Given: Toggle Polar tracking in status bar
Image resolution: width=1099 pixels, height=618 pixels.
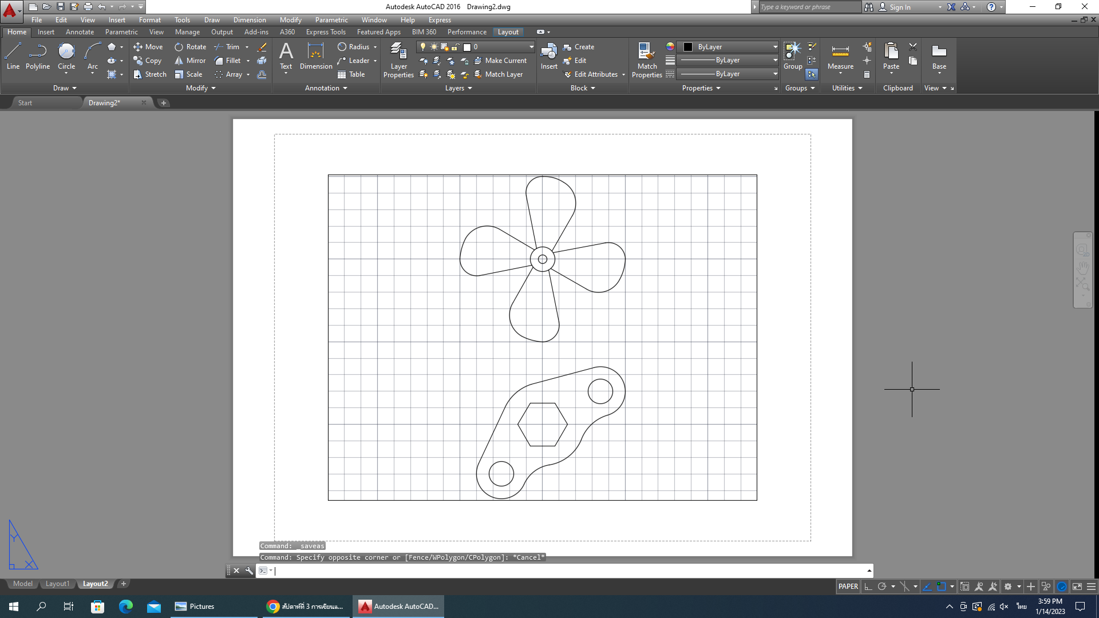Looking at the screenshot, I should (882, 587).
